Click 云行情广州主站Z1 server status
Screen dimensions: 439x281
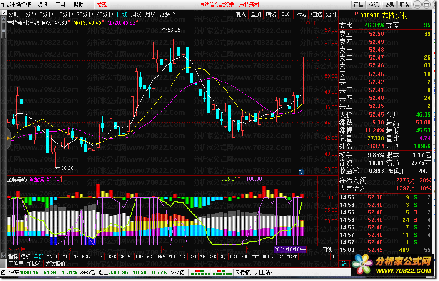coord(255,272)
